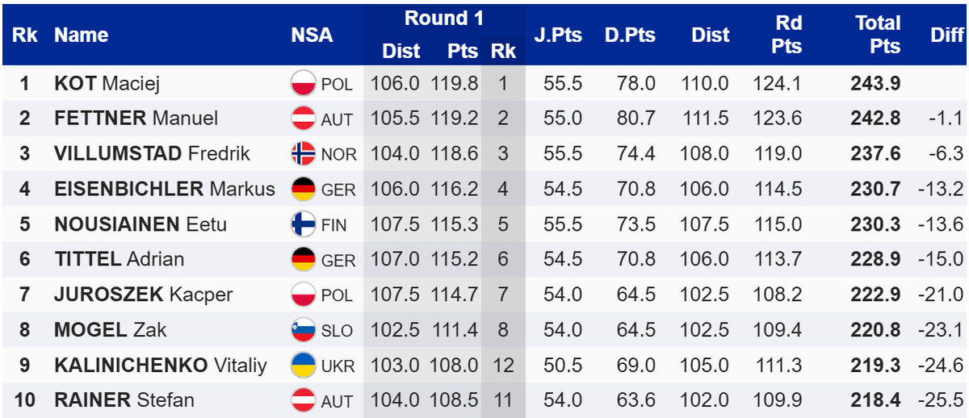Select the Name column header
Screen dimensions: 969x418
81,35
